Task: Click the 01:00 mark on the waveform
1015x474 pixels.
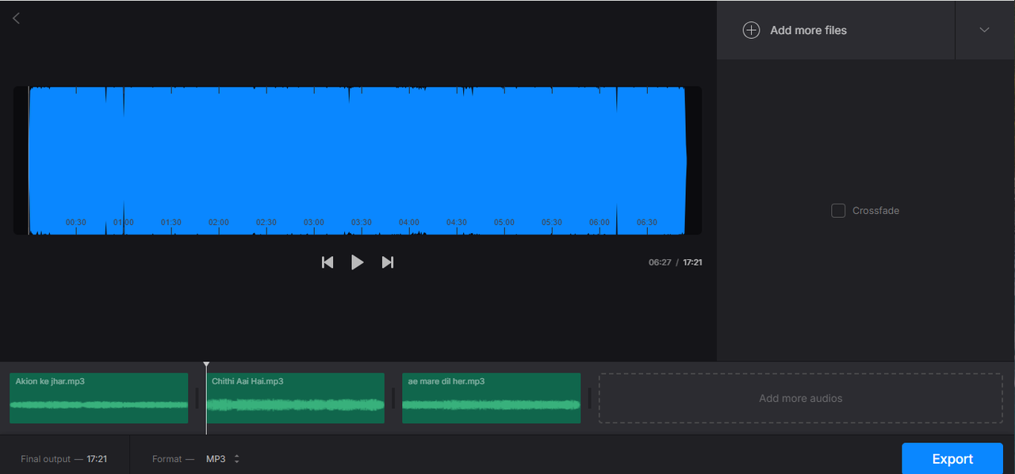Action: (124, 223)
